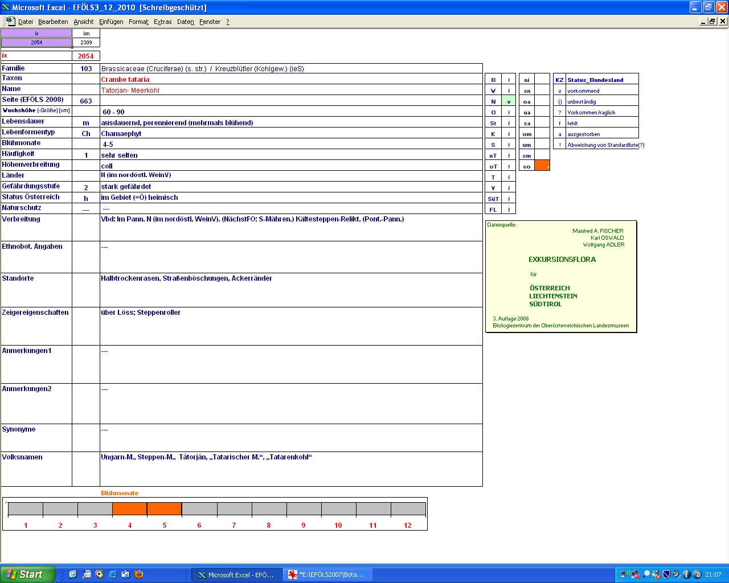Click the gray bar for month 12
This screenshot has height=583, width=729.
(x=408, y=508)
